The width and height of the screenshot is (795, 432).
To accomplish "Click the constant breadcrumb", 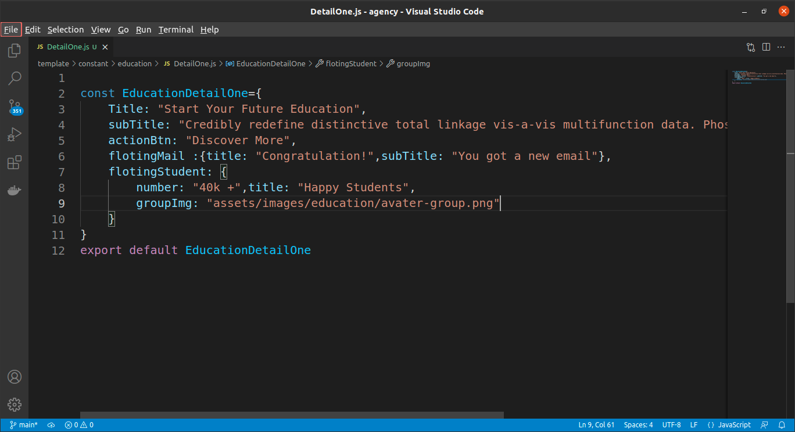I will [94, 64].
